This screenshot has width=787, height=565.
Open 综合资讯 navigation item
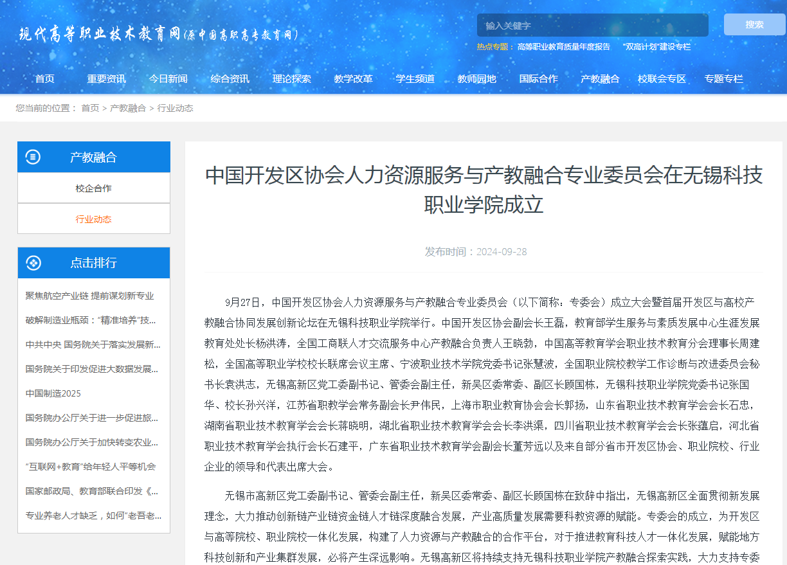230,79
